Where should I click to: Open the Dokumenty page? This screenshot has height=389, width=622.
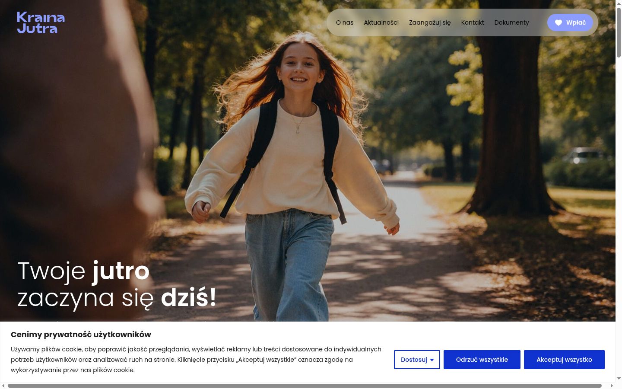click(x=511, y=22)
